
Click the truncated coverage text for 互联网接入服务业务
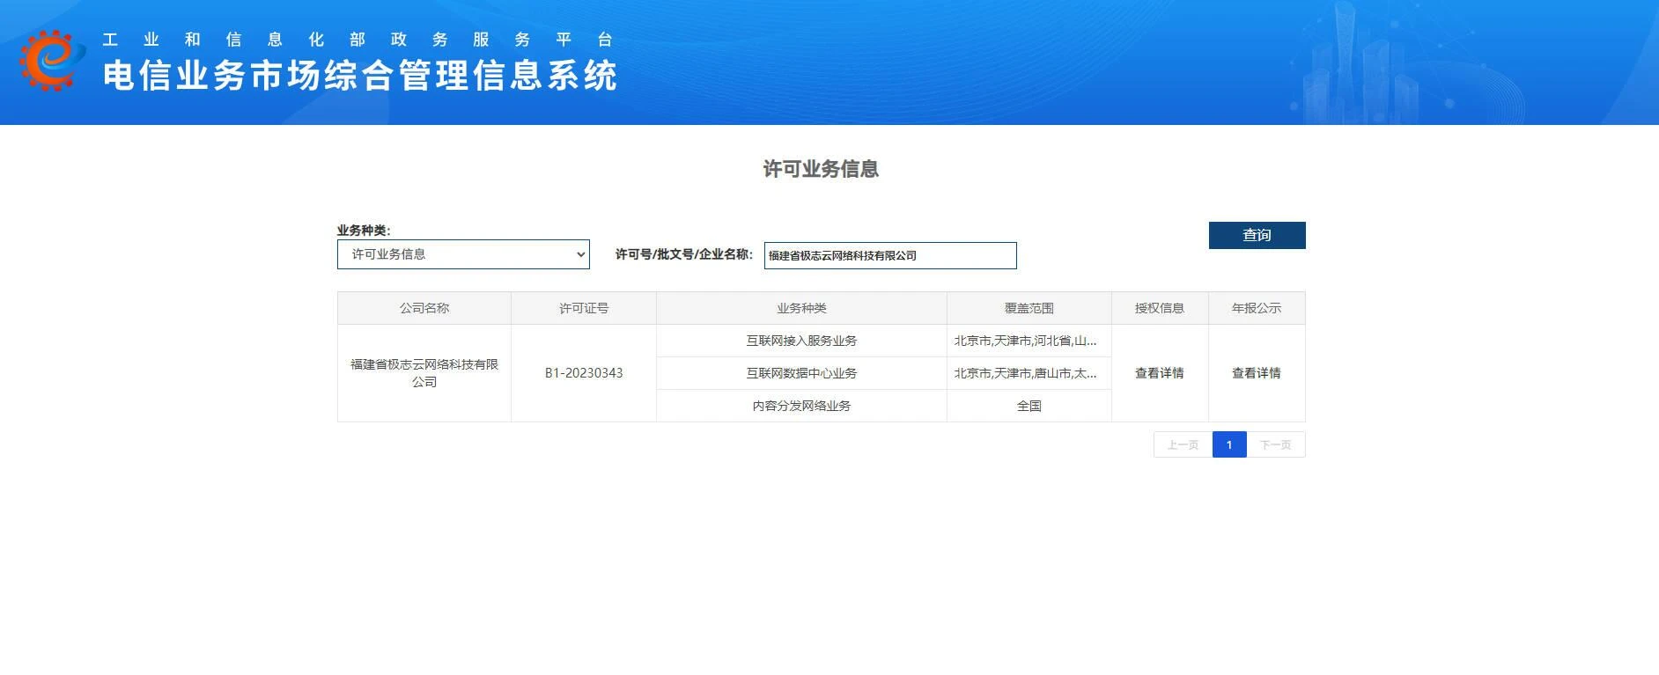(1025, 341)
